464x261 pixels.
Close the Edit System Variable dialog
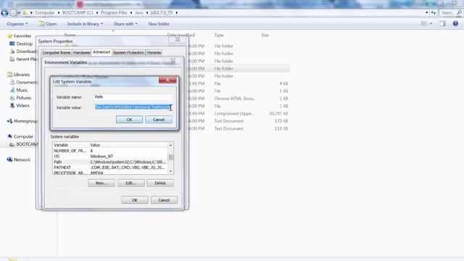click(x=167, y=80)
